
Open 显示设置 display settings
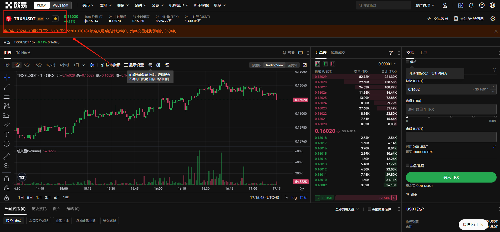[134, 65]
